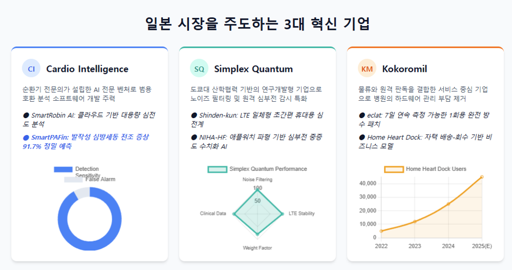
Task: Click the 2025(E) data point on line chart
Action: click(482, 177)
